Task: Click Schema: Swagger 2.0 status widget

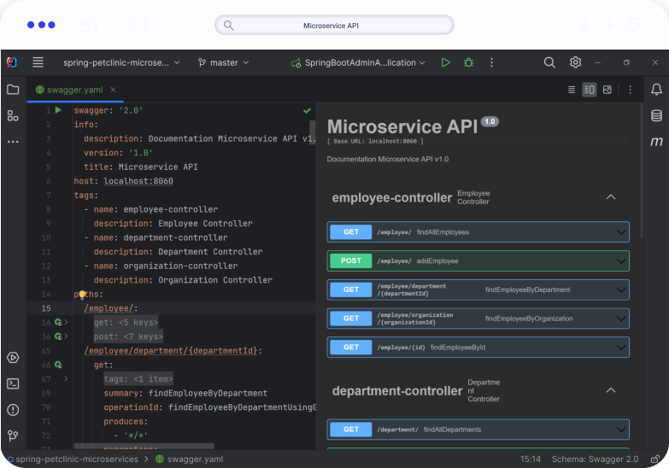Action: tap(595, 459)
